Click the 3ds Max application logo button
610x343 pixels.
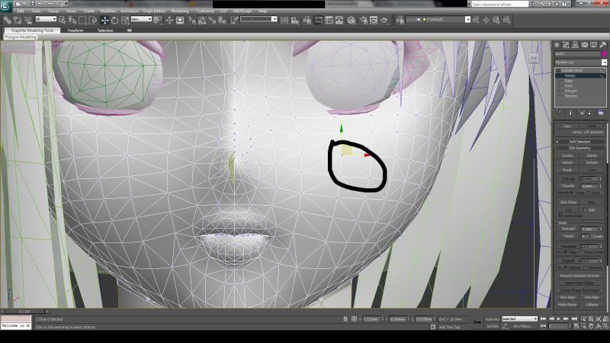click(x=7, y=5)
